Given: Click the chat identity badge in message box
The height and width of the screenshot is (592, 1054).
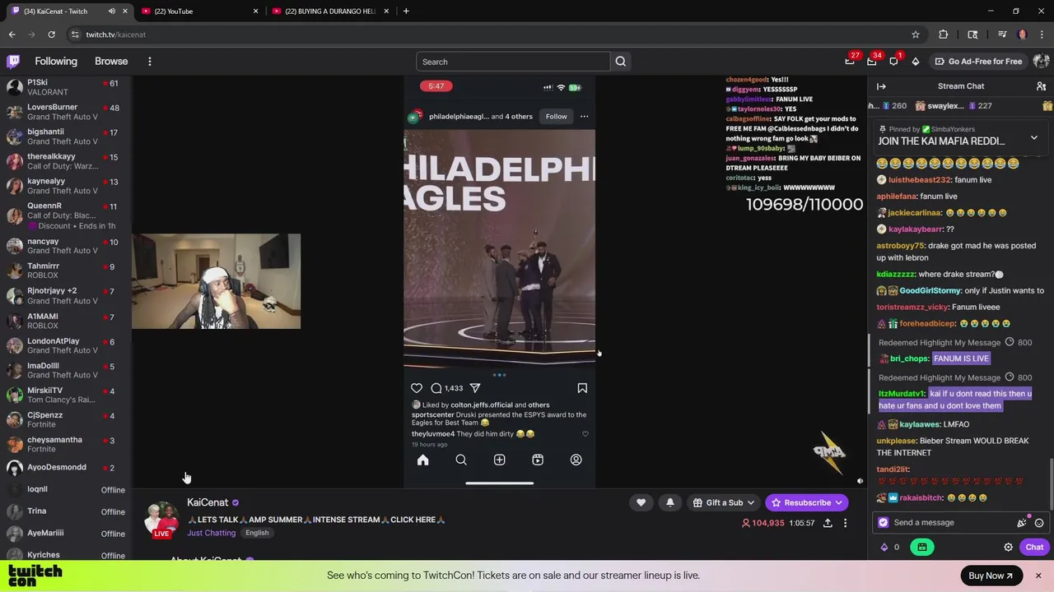Looking at the screenshot, I should coord(884,523).
